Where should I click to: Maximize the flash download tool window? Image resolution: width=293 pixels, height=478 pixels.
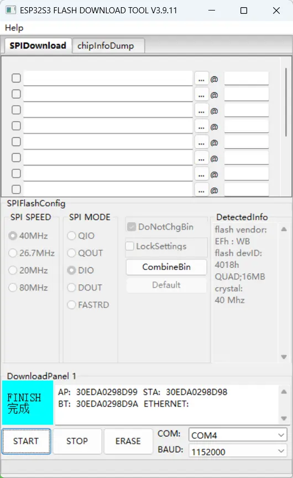point(244,11)
